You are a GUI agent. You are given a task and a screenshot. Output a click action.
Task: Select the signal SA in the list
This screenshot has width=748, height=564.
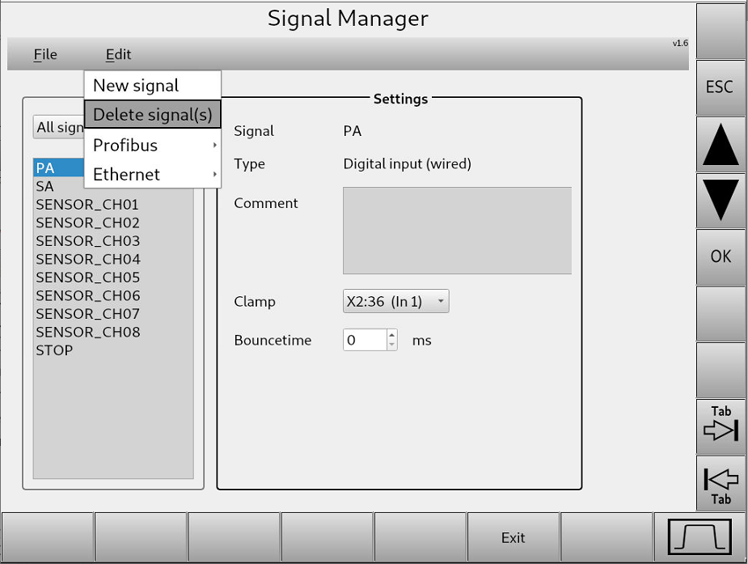pyautogui.click(x=44, y=186)
